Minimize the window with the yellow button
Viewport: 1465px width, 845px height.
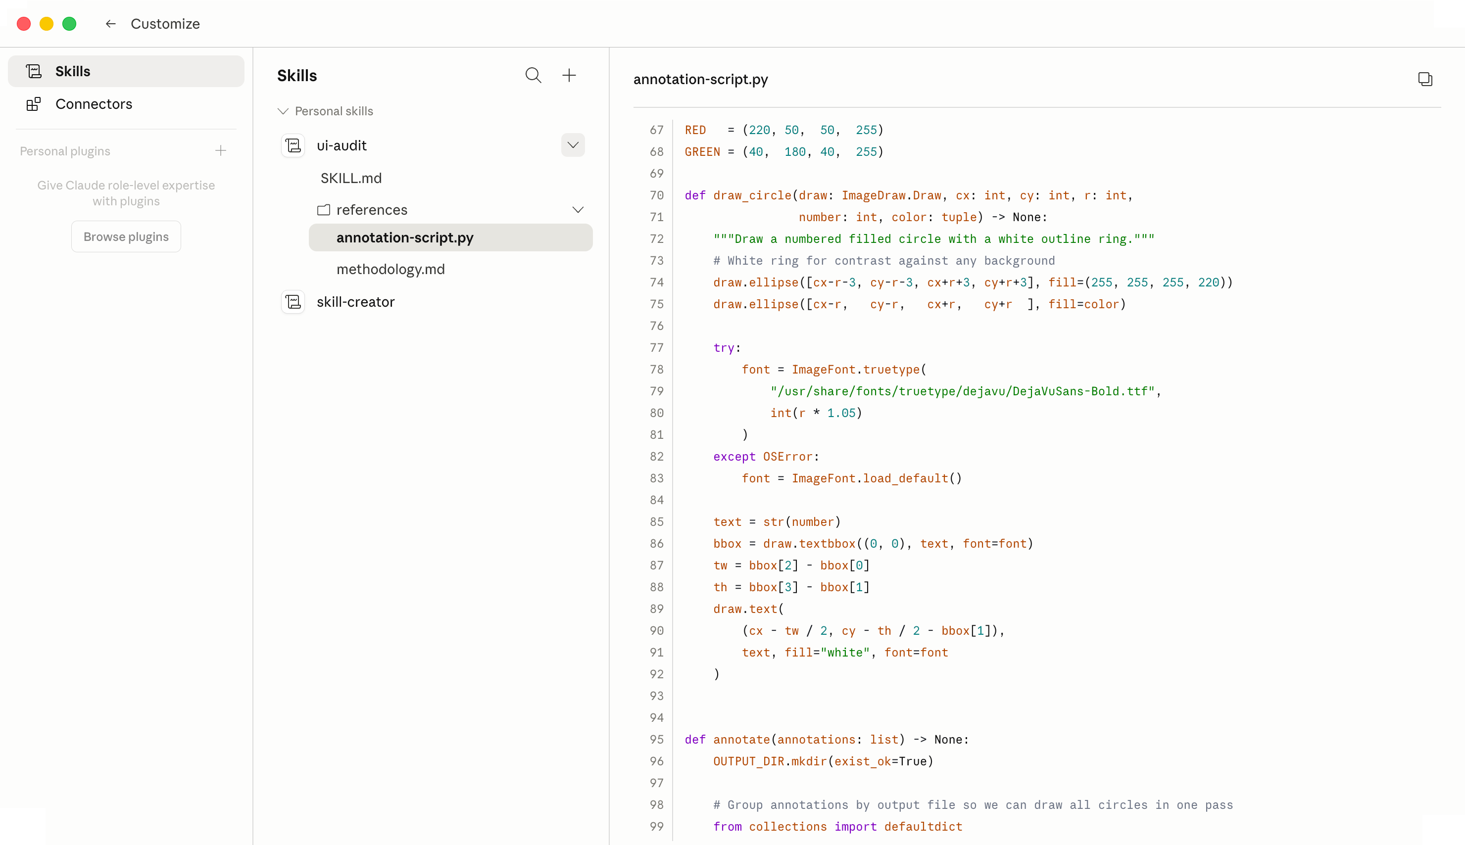[47, 24]
